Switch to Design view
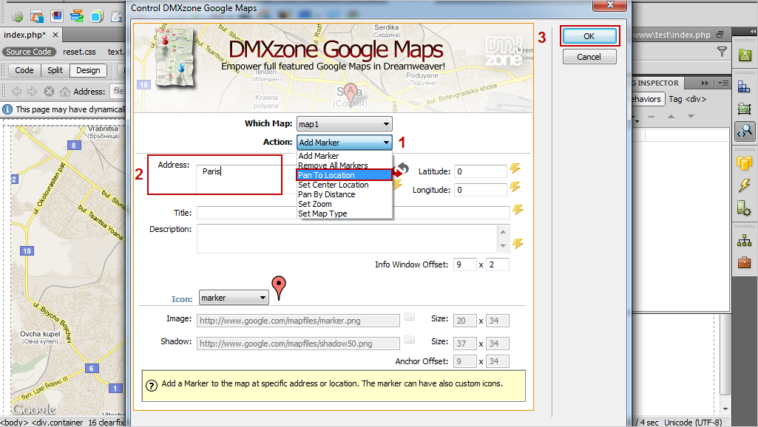The width and height of the screenshot is (758, 427). [x=88, y=70]
